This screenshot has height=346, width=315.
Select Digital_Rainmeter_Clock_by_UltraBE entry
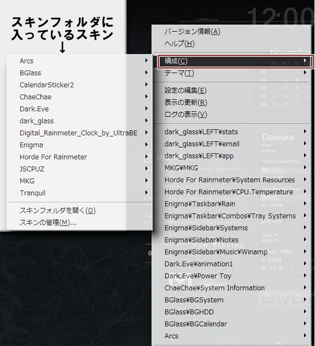tap(80, 133)
